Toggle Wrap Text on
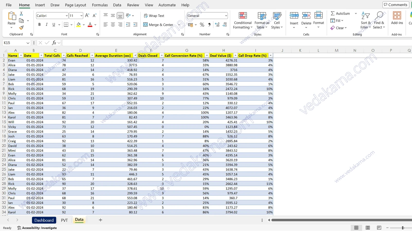The width and height of the screenshot is (412, 231). [154, 16]
